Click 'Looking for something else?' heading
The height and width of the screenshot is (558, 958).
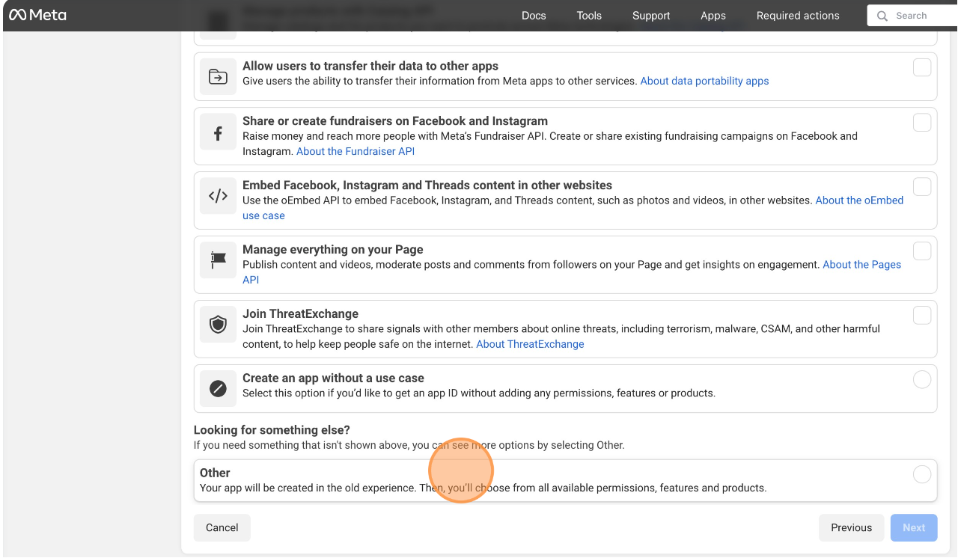pos(272,430)
